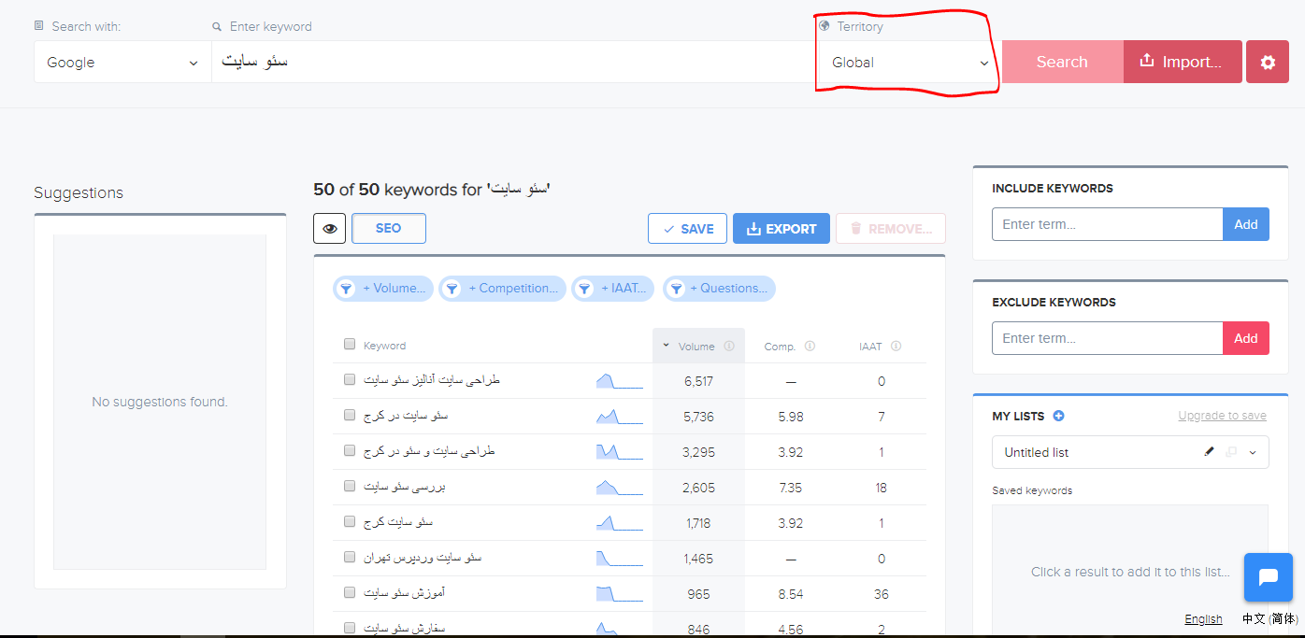Open the live chat bubble
Image resolution: width=1305 pixels, height=638 pixels.
pos(1268,577)
